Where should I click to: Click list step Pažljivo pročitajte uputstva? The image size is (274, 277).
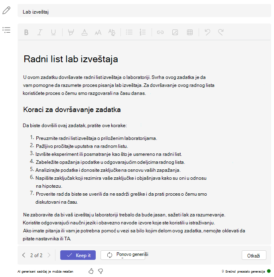coord(82,146)
